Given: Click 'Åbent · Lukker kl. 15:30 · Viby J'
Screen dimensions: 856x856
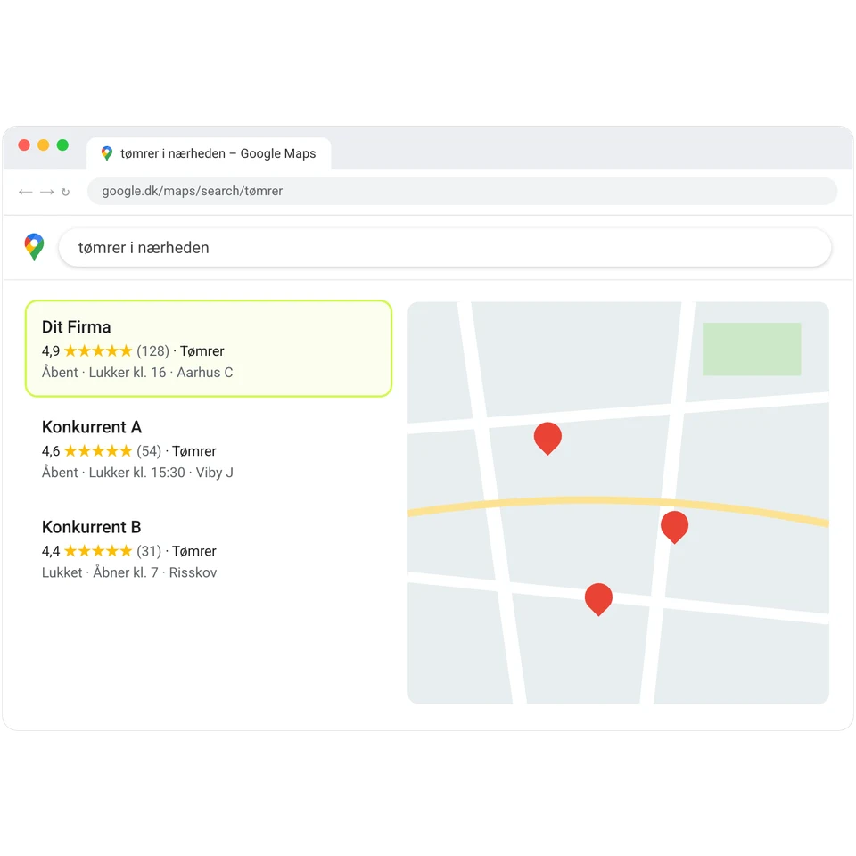Looking at the screenshot, I should point(137,473).
